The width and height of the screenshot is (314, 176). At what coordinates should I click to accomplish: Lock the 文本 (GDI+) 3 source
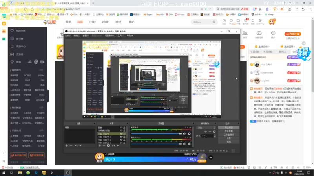(124, 140)
